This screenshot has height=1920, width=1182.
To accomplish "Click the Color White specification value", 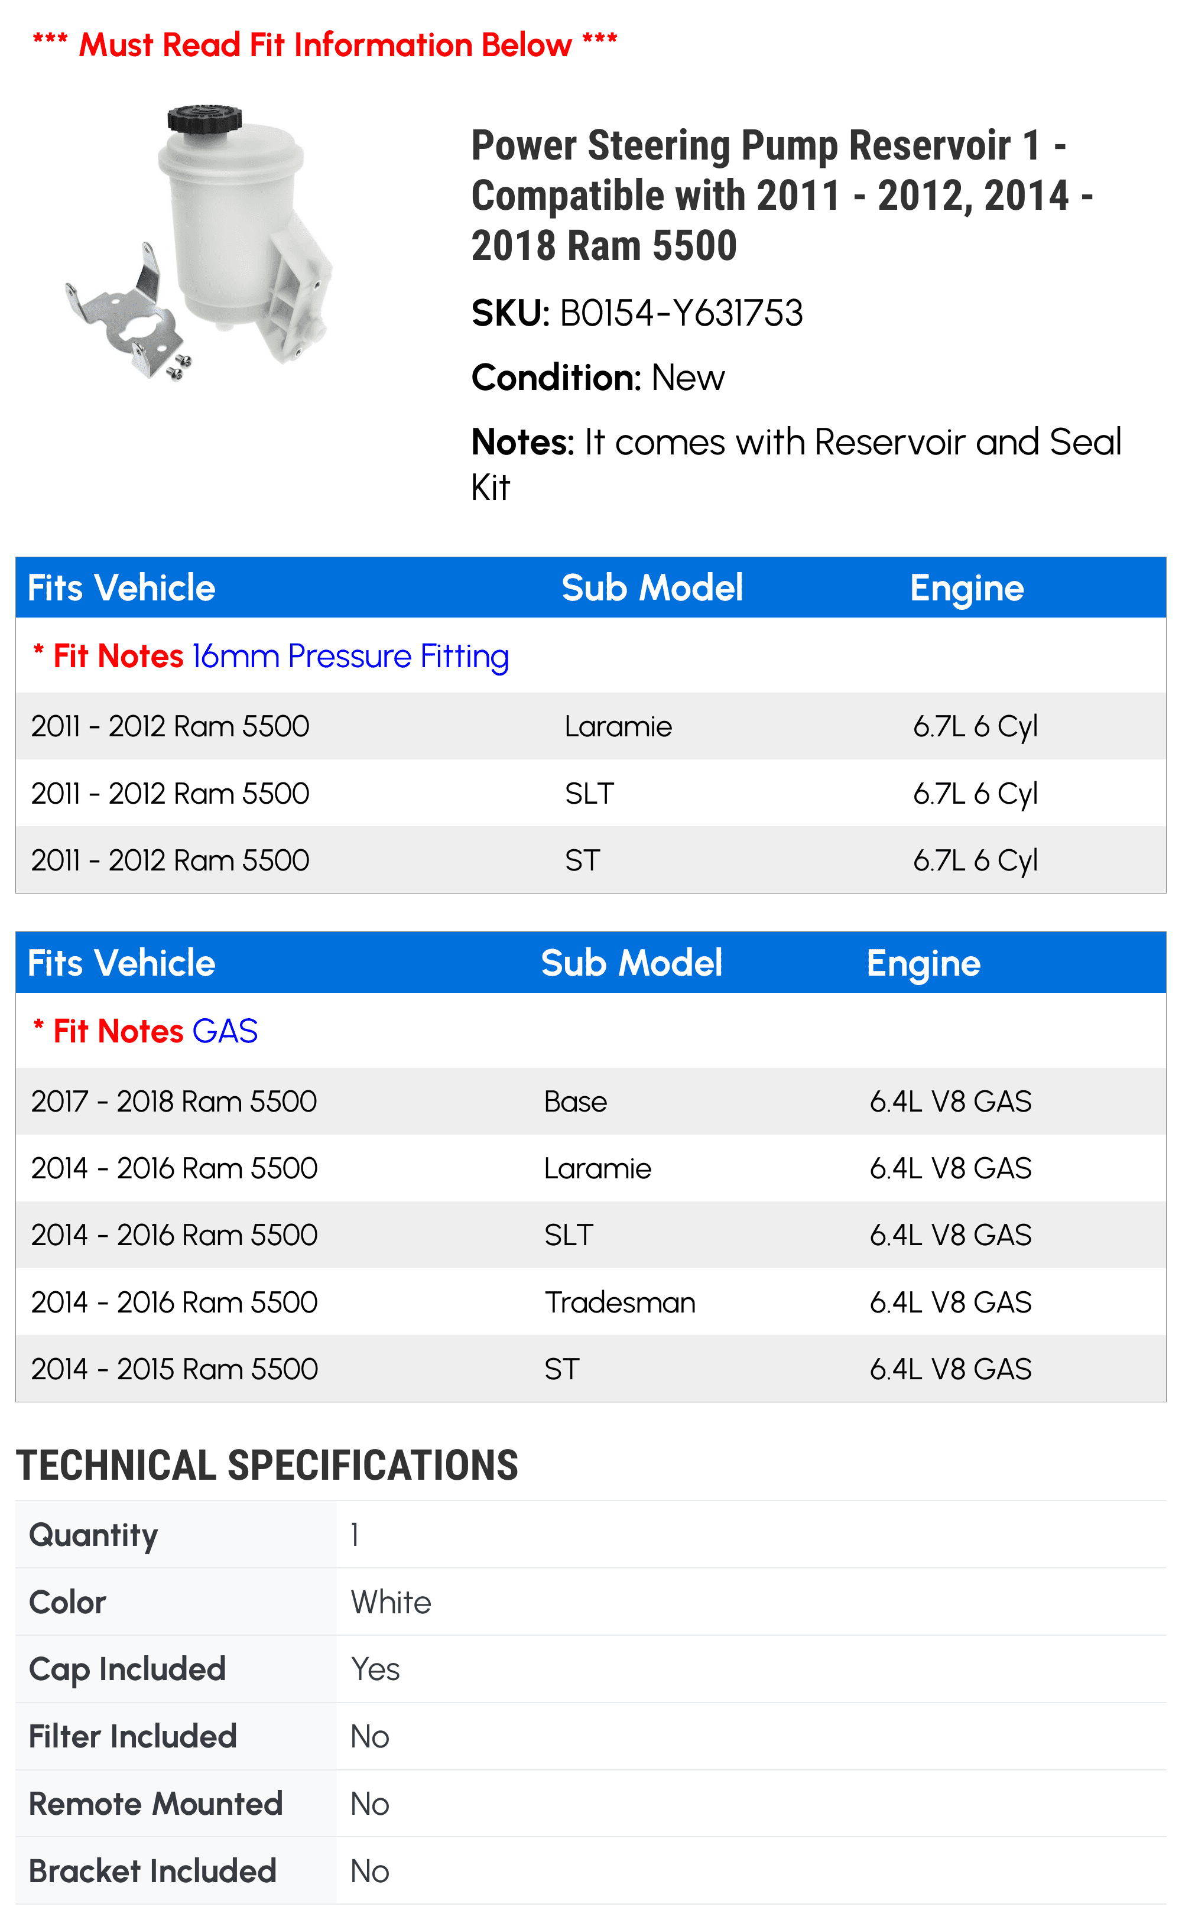I will pyautogui.click(x=391, y=1602).
